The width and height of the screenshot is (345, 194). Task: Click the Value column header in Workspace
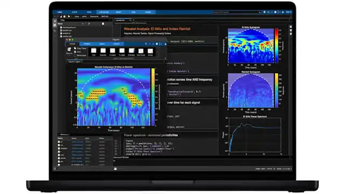click(x=74, y=138)
